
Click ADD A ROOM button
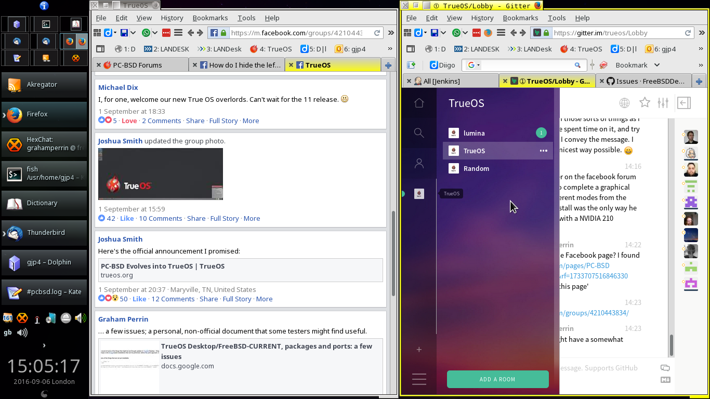498,379
